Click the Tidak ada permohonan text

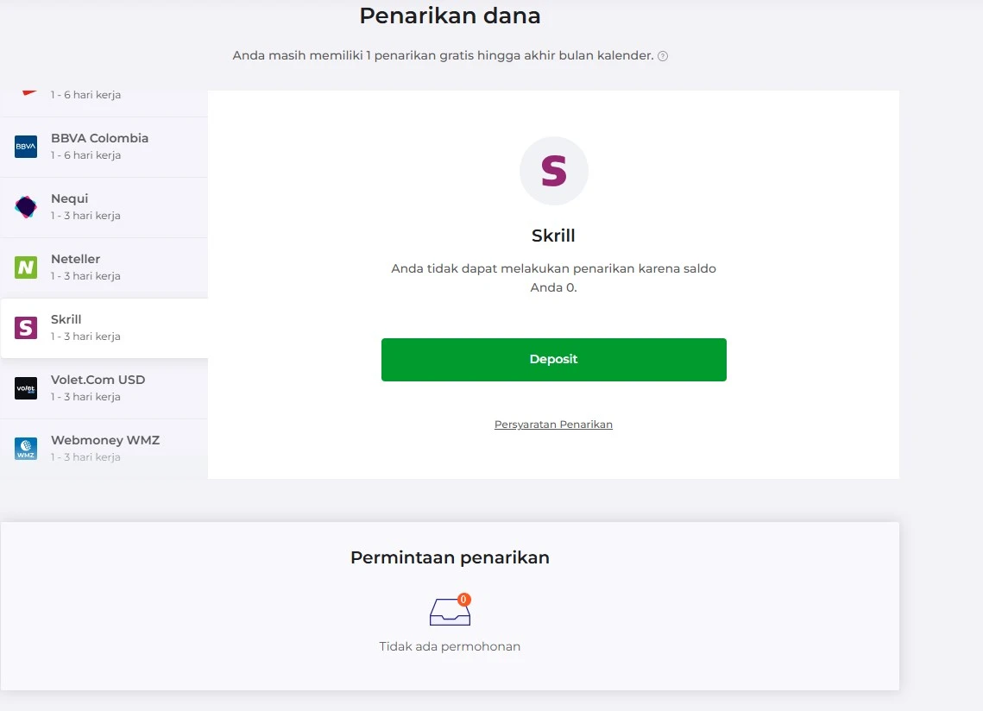(450, 646)
